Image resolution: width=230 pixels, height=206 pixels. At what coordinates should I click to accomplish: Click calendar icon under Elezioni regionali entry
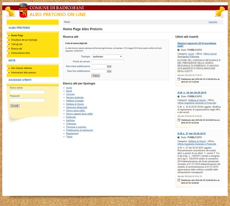coord(179,79)
